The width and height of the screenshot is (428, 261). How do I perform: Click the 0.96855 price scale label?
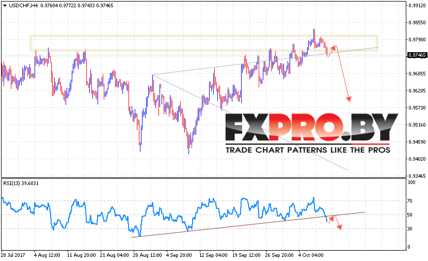coord(417,74)
